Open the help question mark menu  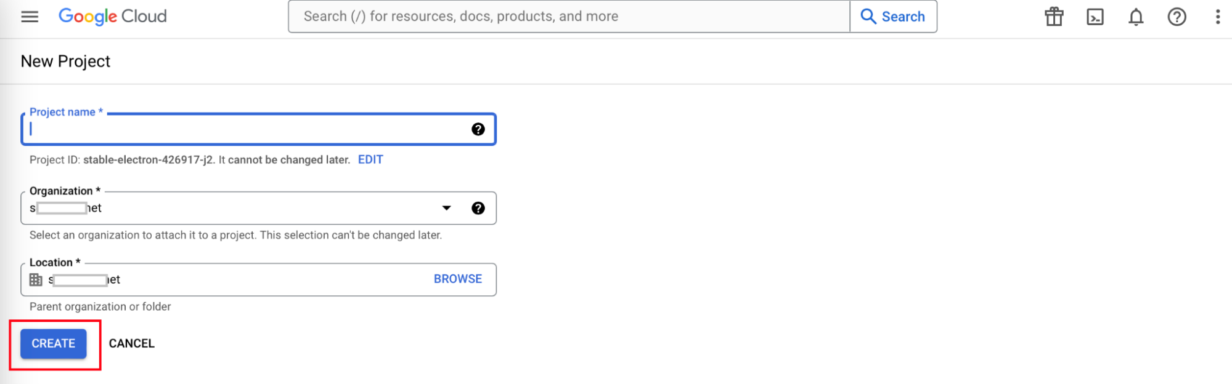[x=1177, y=17]
